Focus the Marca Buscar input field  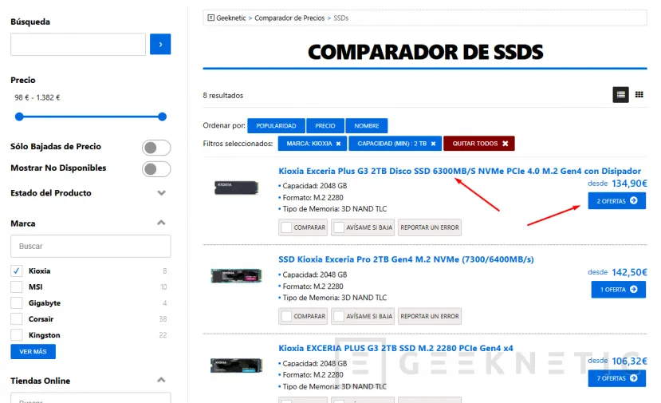click(x=91, y=246)
